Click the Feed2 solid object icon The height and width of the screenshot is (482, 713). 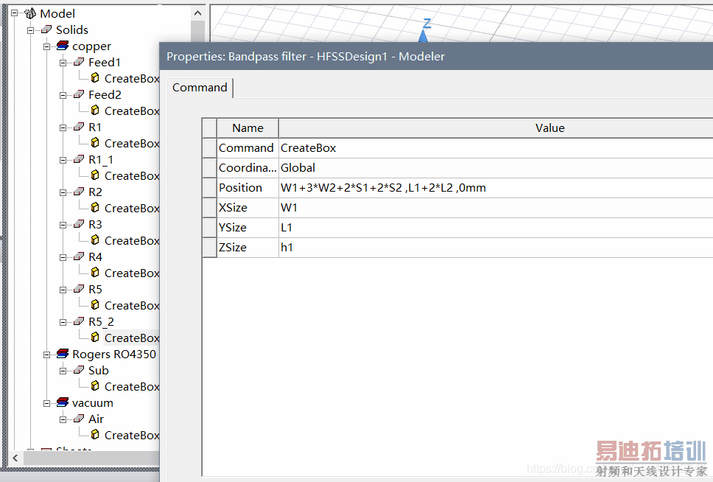coord(79,94)
